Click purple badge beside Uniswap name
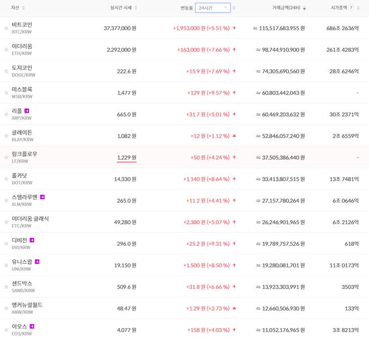This screenshot has height=339, width=369. click(x=37, y=262)
